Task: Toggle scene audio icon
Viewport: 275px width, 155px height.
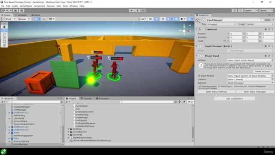Action: [163, 19]
